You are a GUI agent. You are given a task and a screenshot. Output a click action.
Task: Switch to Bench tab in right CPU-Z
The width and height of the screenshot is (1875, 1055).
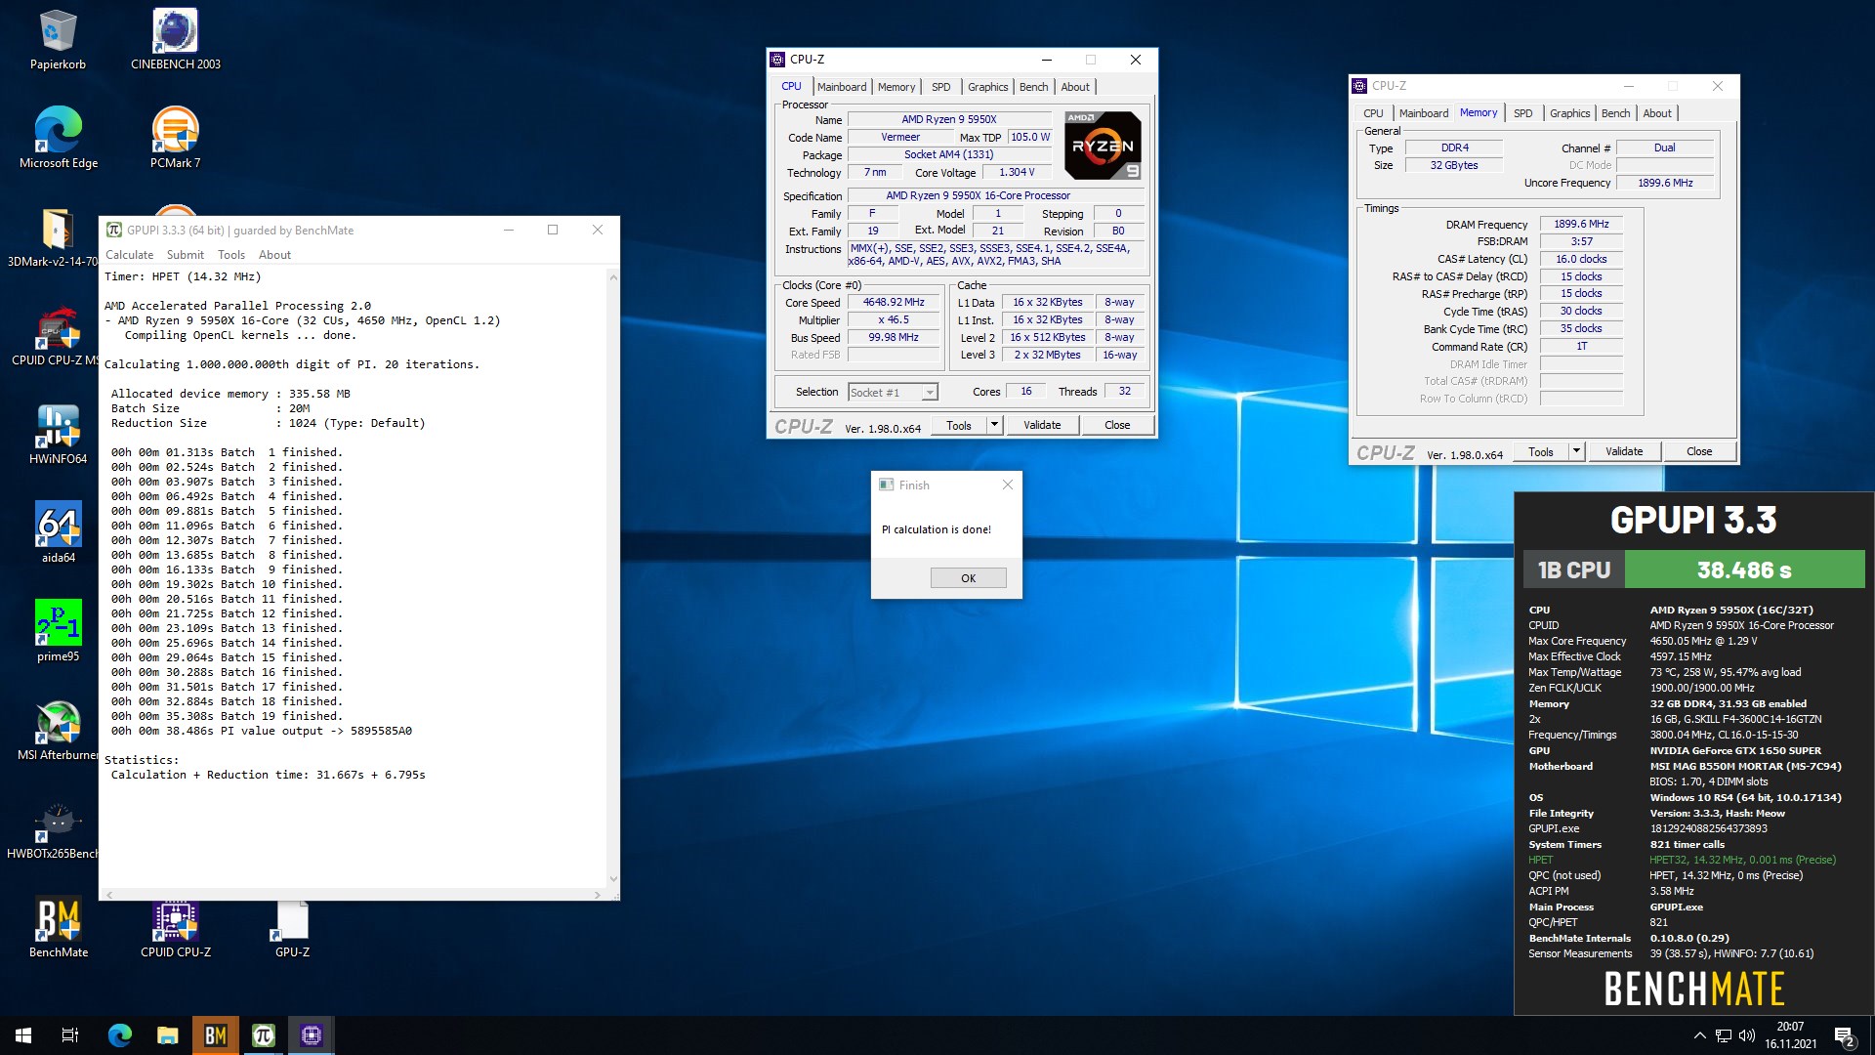1615,113
